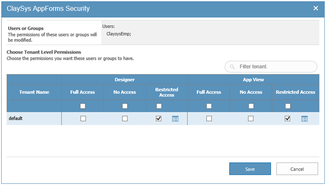The image size is (326, 185).
Task: Select all tenants for Designer Restricted Access
Action: click(x=159, y=106)
